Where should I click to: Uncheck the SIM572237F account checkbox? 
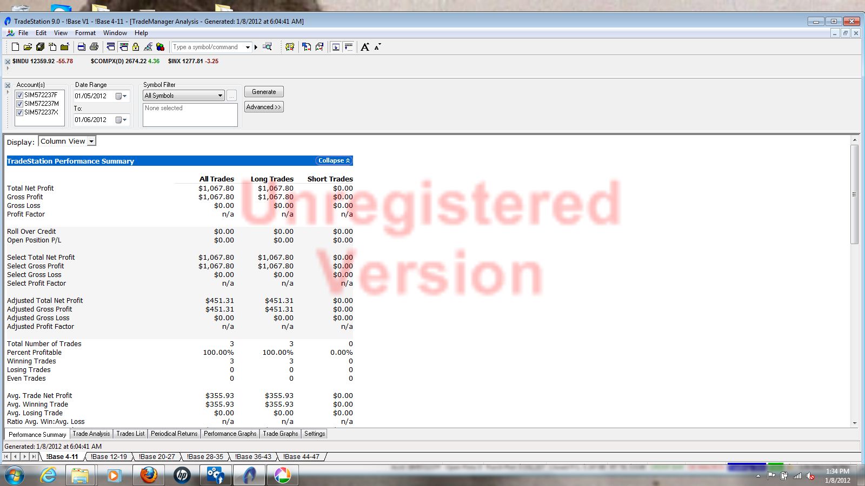(x=19, y=95)
